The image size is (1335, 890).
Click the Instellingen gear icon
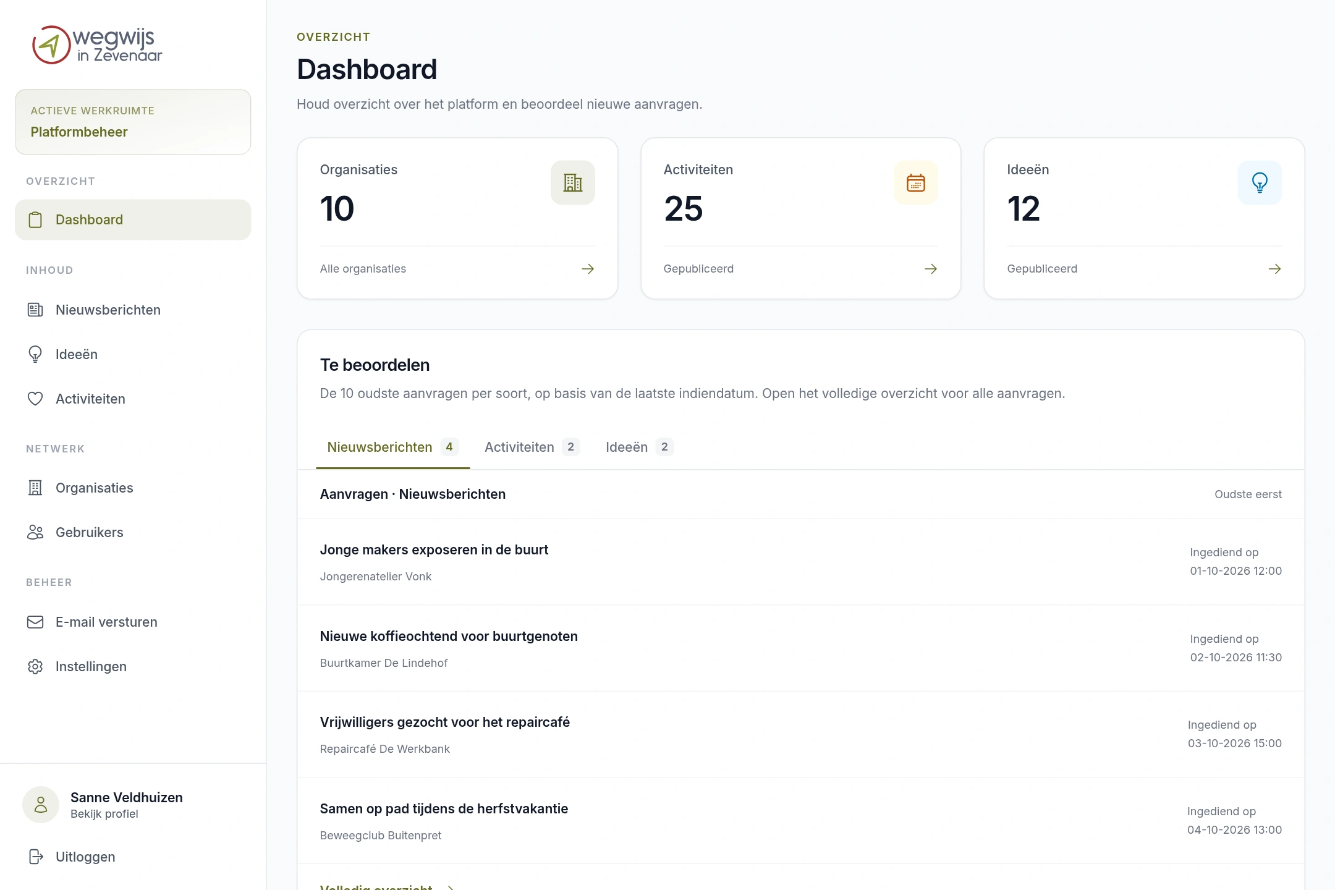point(35,666)
